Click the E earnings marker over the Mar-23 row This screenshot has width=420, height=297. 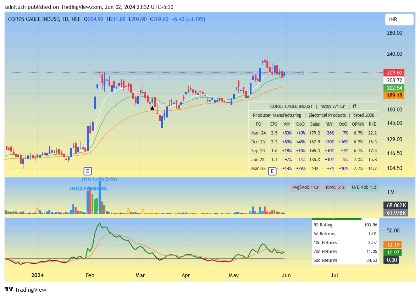[272, 171]
